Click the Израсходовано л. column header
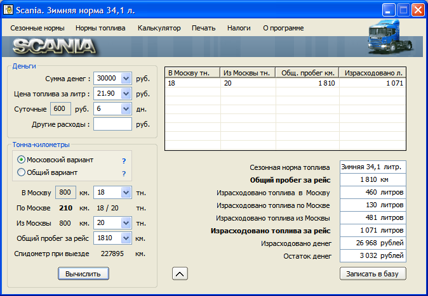 click(373, 73)
